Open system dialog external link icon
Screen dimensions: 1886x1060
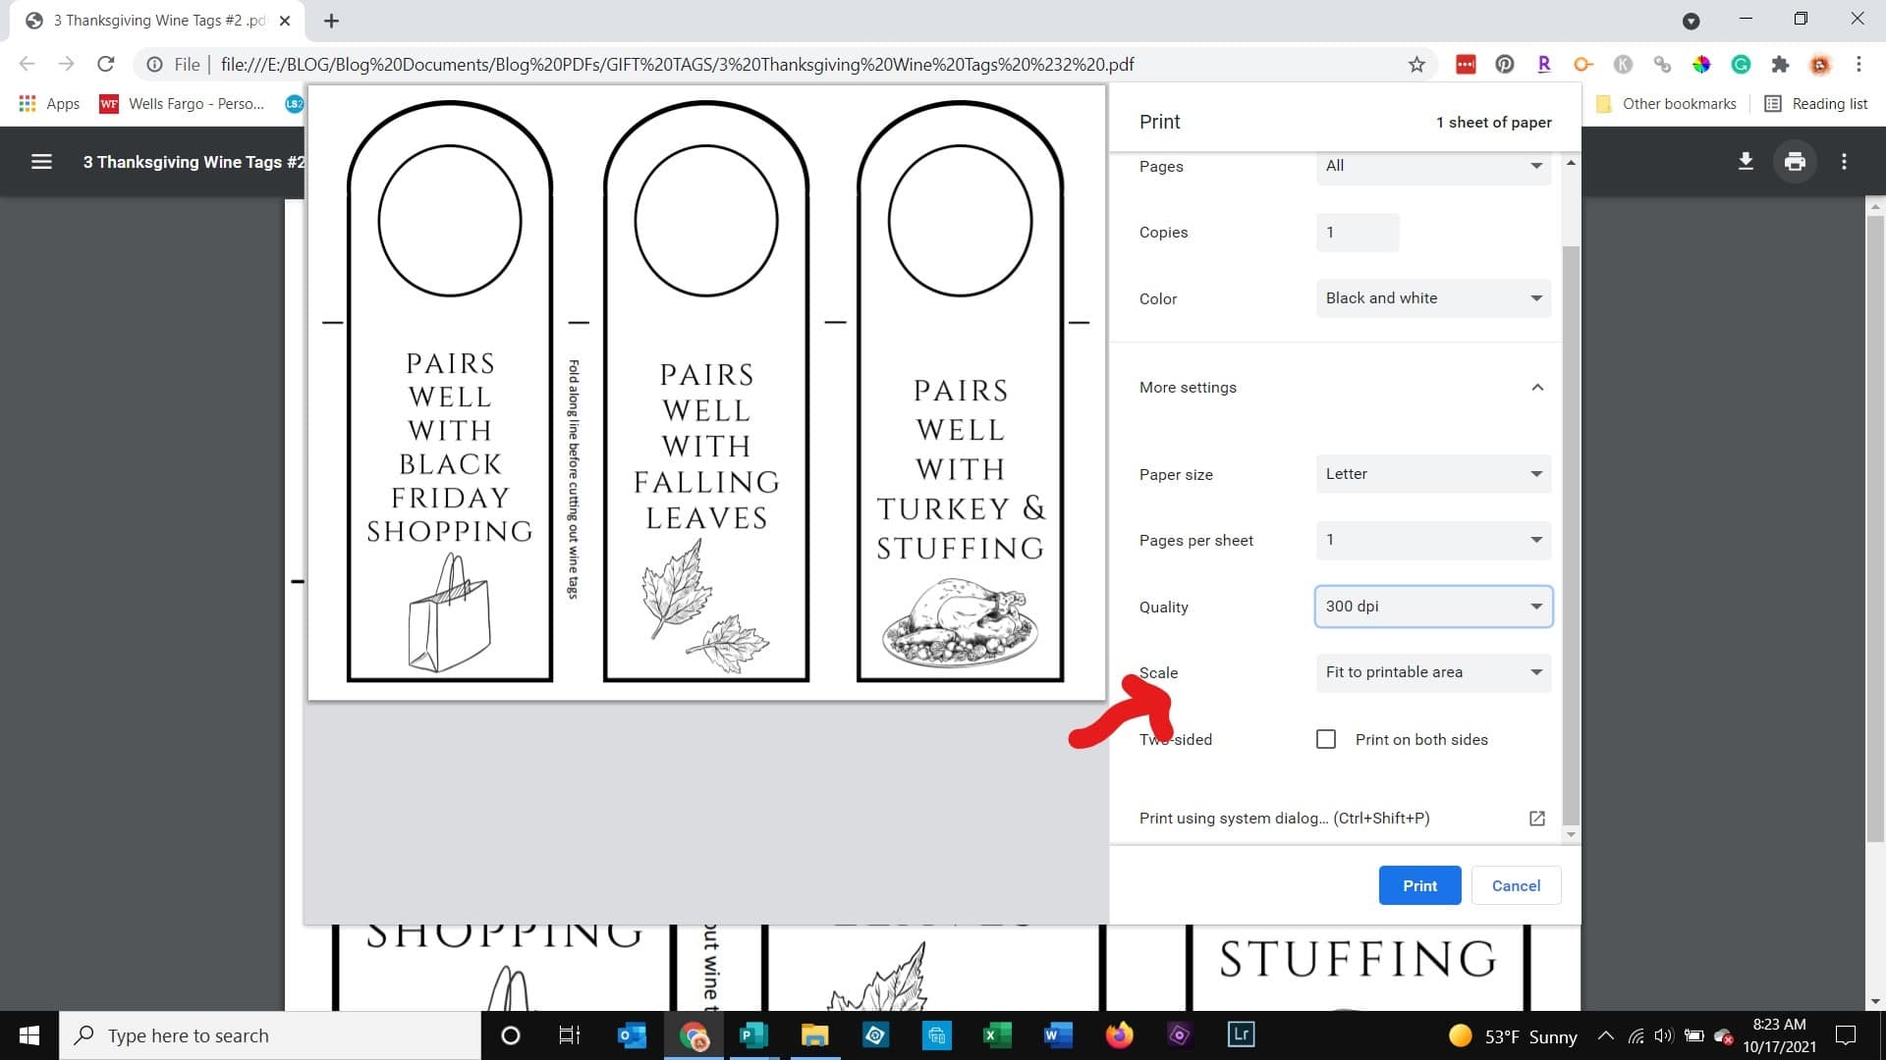[x=1537, y=819]
